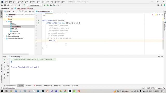166x93 pixels.
Task: Click the run gutter arrow beside class MainLearning
Action: click(39, 20)
